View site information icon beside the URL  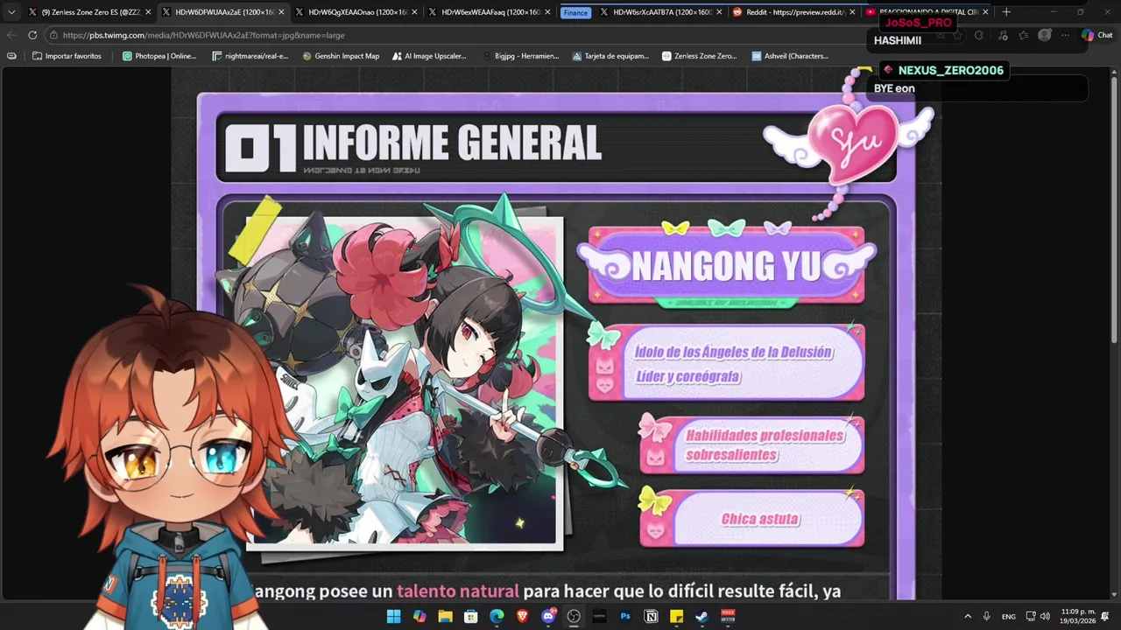click(53, 35)
